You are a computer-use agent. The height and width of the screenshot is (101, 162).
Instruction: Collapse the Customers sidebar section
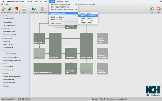(2, 51)
